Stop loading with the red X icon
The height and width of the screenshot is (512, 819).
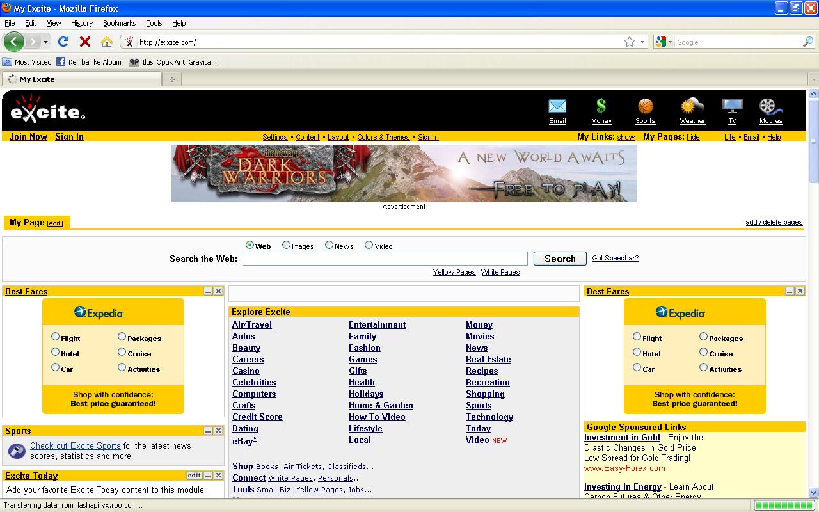tap(84, 42)
